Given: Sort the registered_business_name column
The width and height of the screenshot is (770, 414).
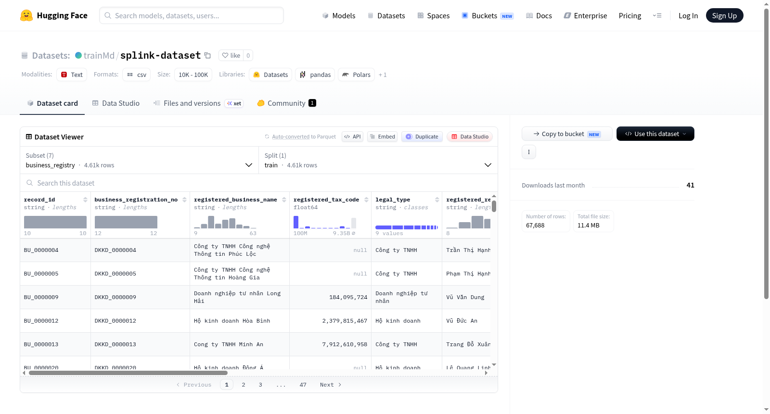Looking at the screenshot, I should tap(284, 200).
